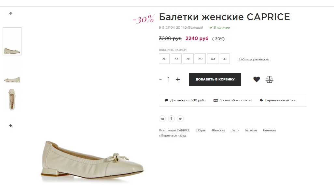
Task: Open Все товары CAPRICE link
Action: 174,130
